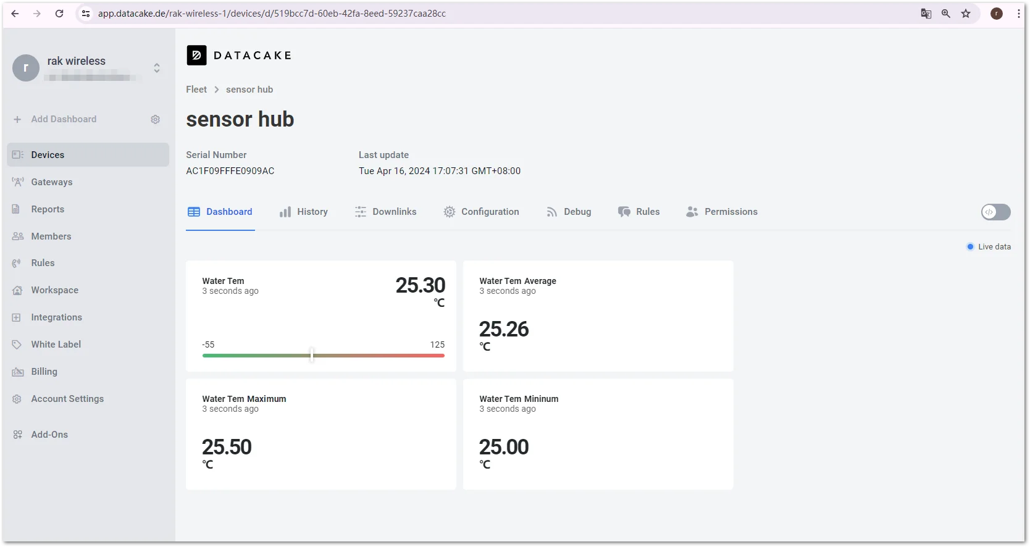Open Account Settings in the sidebar

[x=88, y=399]
